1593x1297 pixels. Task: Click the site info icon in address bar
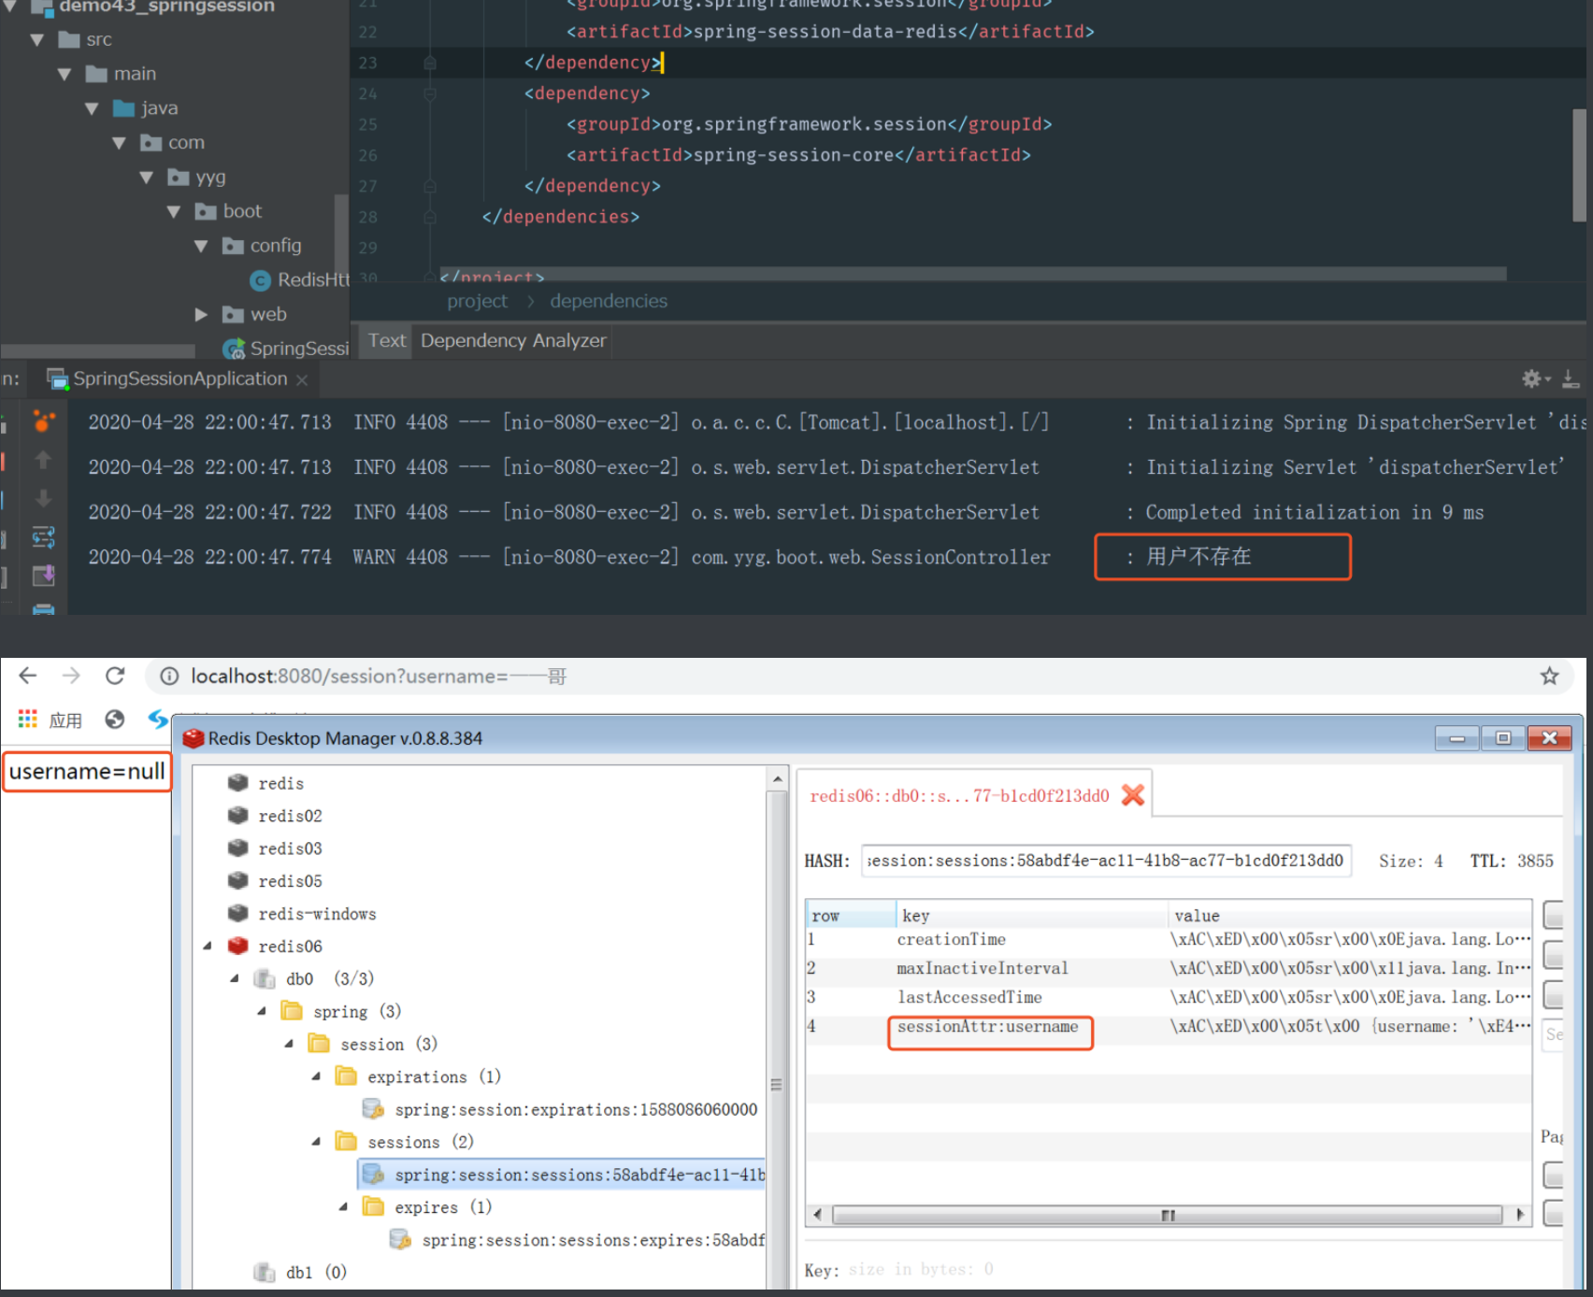(169, 677)
